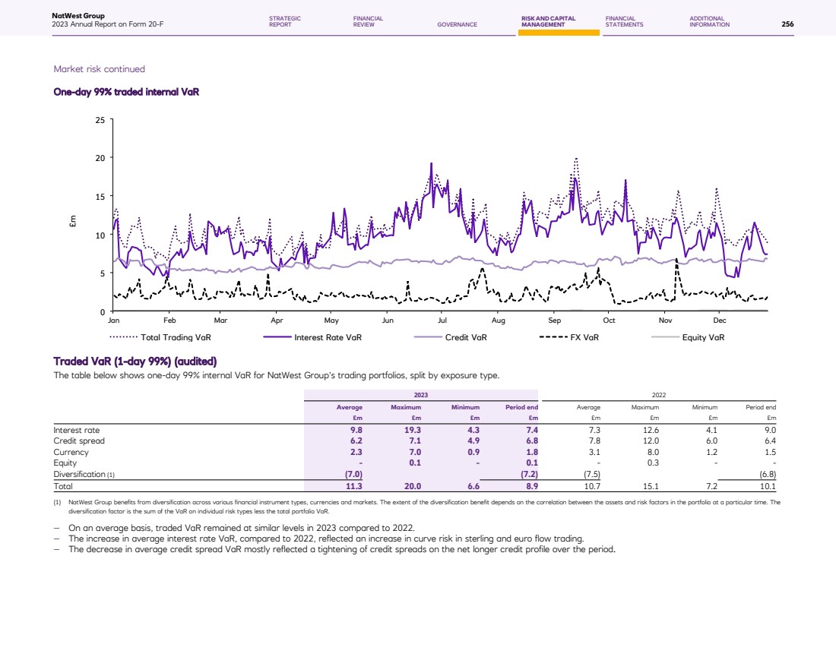Open the Additional Information tab
This screenshot has width=836, height=657.
[709, 21]
